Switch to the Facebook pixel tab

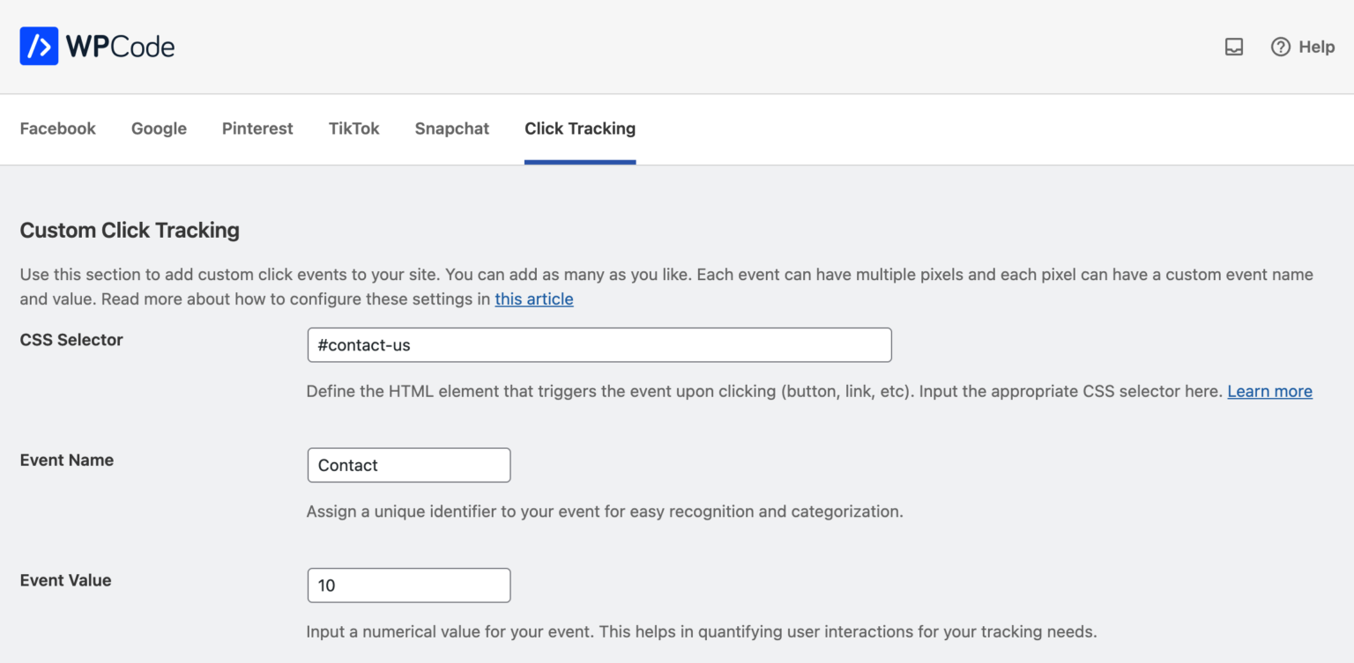pos(57,129)
